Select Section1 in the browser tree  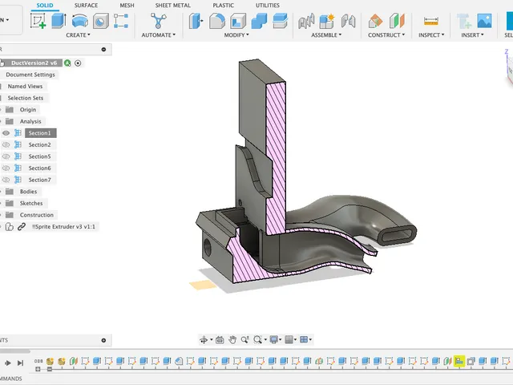tap(39, 133)
